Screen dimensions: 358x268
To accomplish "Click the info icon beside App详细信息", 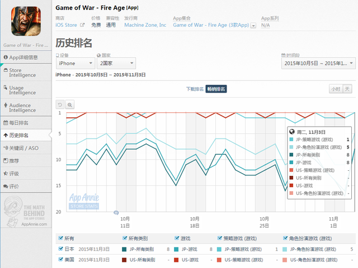I will pyautogui.click(x=6, y=57).
